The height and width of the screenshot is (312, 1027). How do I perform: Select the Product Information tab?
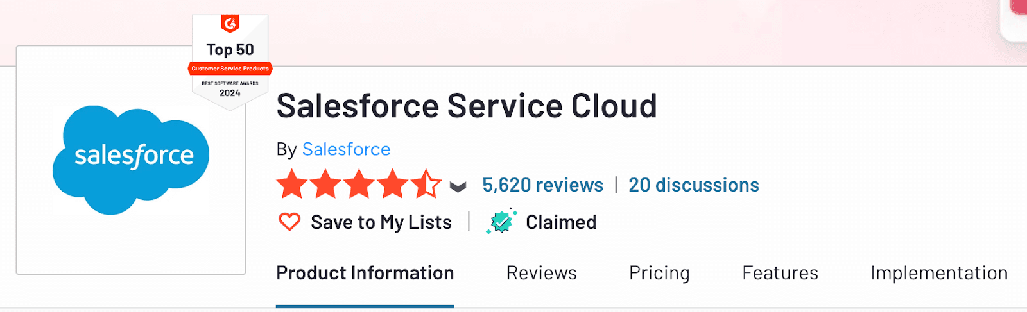365,273
